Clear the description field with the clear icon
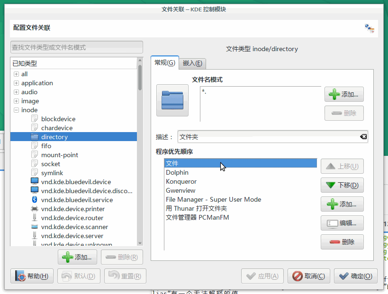388x294 pixels. pos(363,137)
